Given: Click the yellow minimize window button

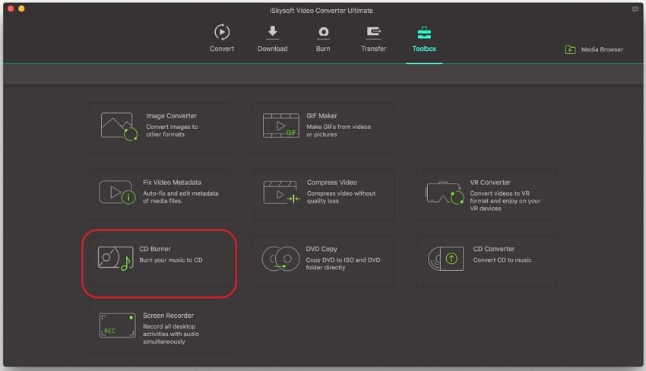Looking at the screenshot, I should coord(21,9).
